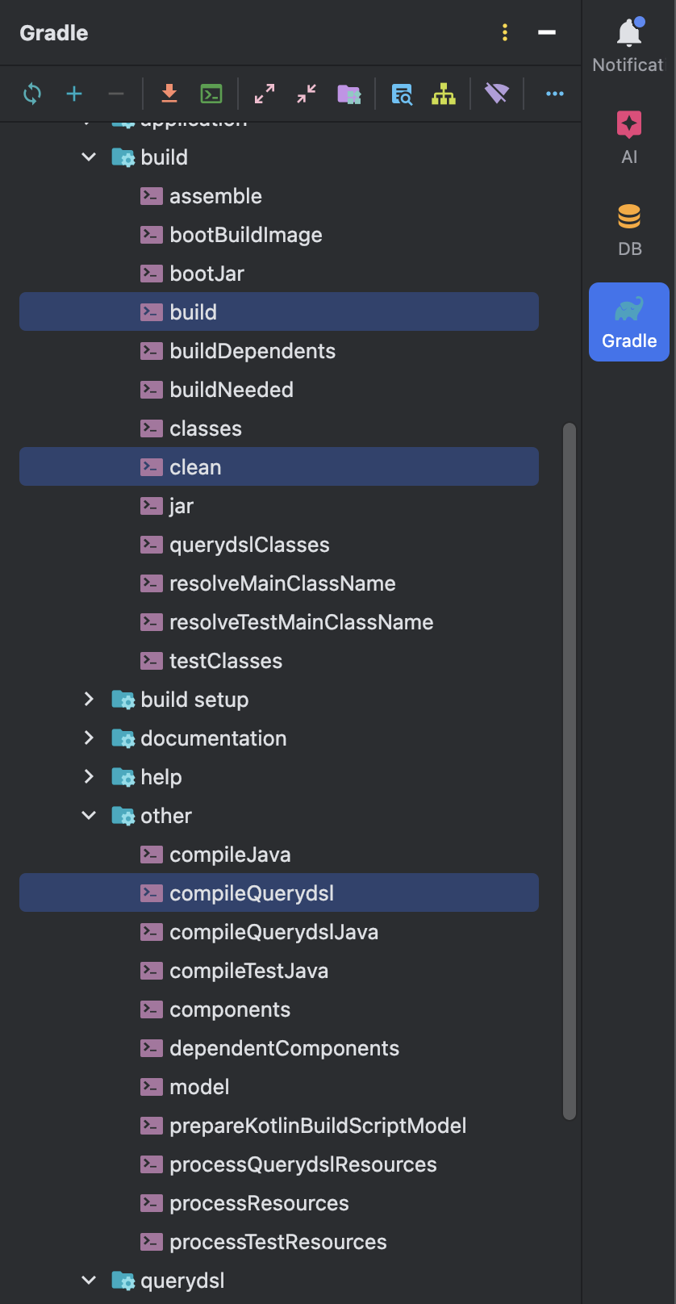Image resolution: width=676 pixels, height=1304 pixels.
Task: Select the processTestResources task
Action: click(x=279, y=1242)
